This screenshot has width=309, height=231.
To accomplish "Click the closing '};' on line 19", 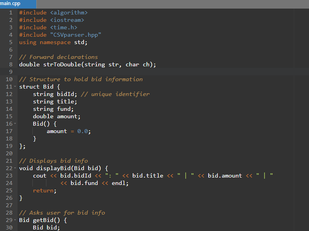I will coord(22,146).
